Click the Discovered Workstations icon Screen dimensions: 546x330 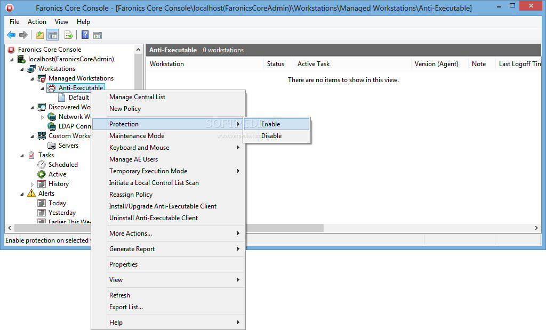(x=42, y=107)
